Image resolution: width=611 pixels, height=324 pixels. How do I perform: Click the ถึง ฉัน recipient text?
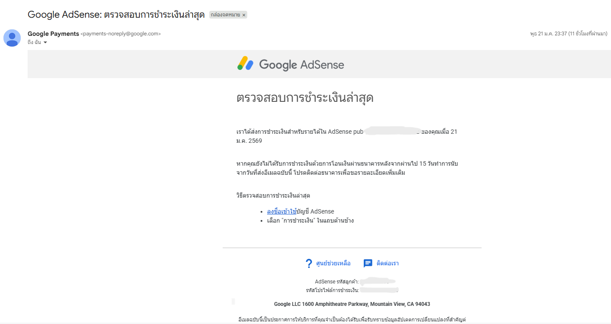(34, 42)
